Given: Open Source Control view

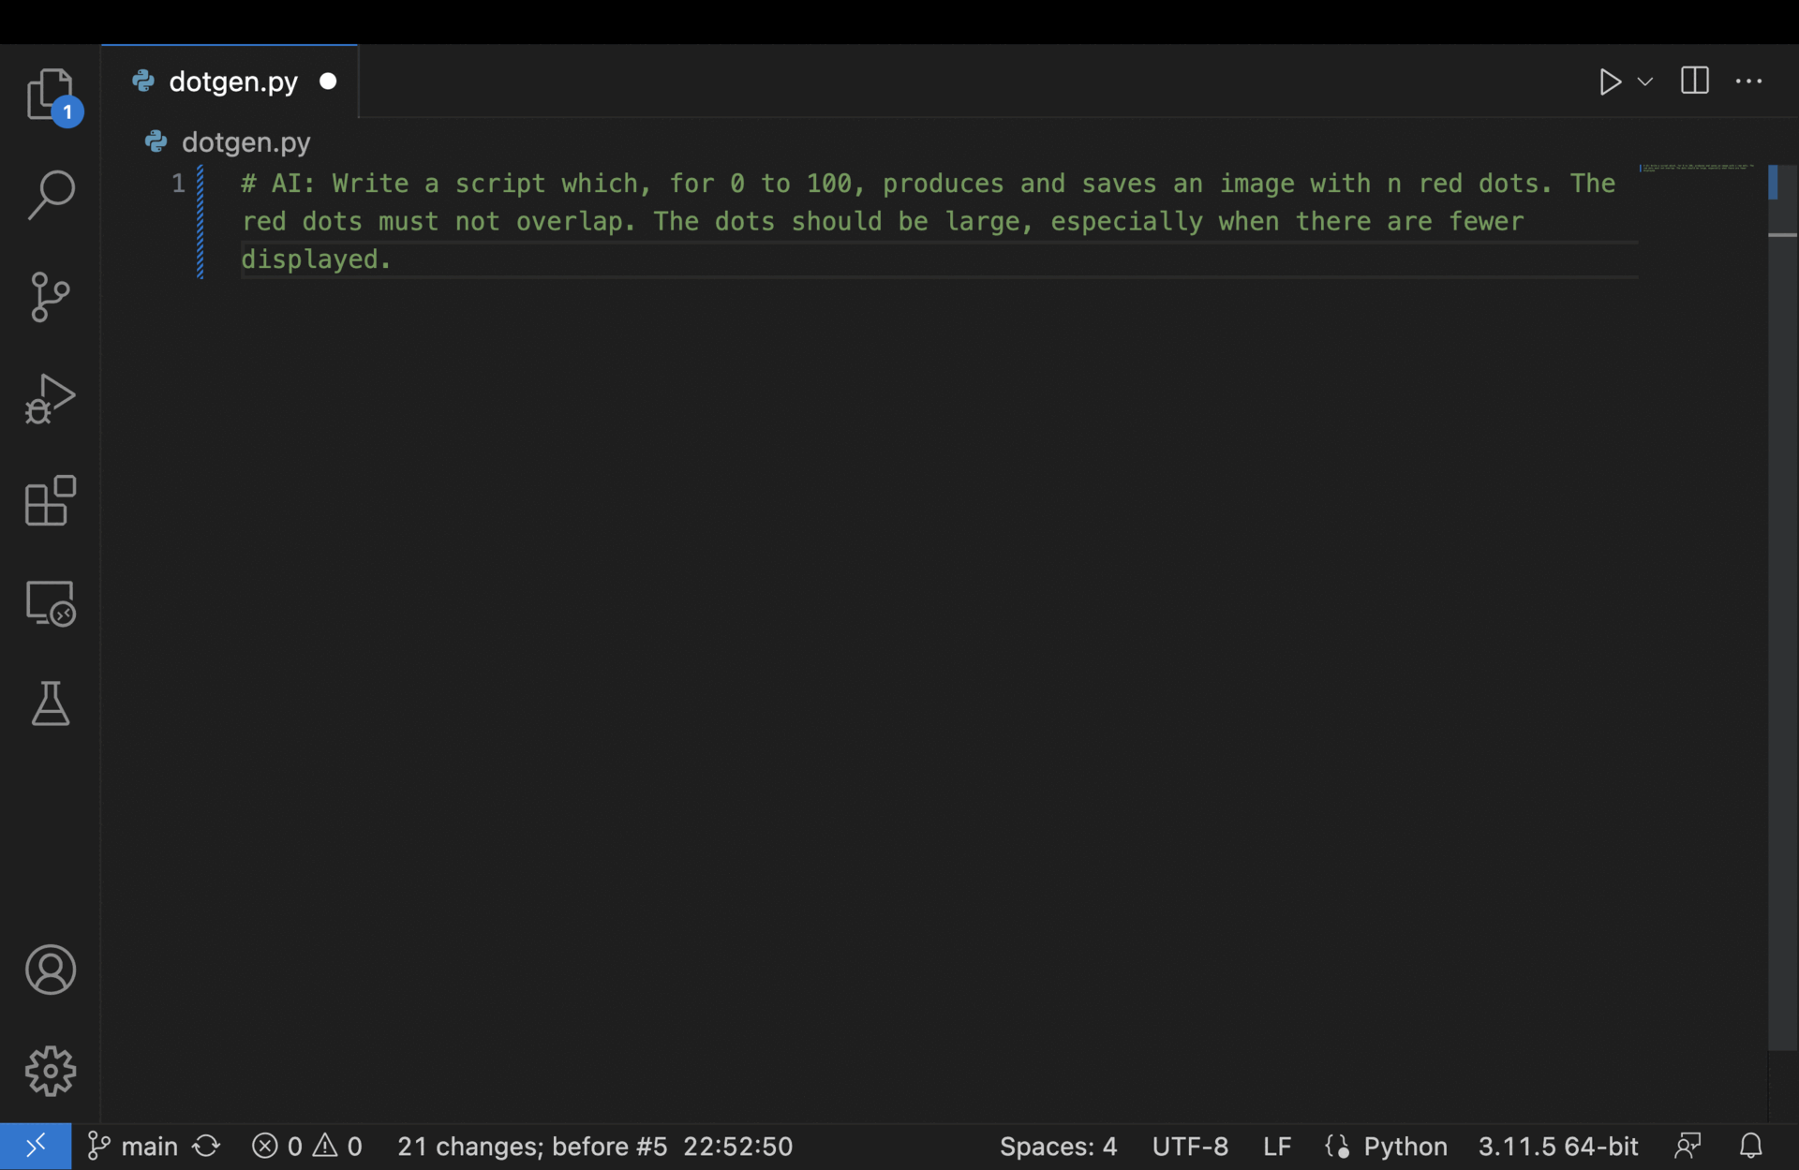Looking at the screenshot, I should pos(51,297).
